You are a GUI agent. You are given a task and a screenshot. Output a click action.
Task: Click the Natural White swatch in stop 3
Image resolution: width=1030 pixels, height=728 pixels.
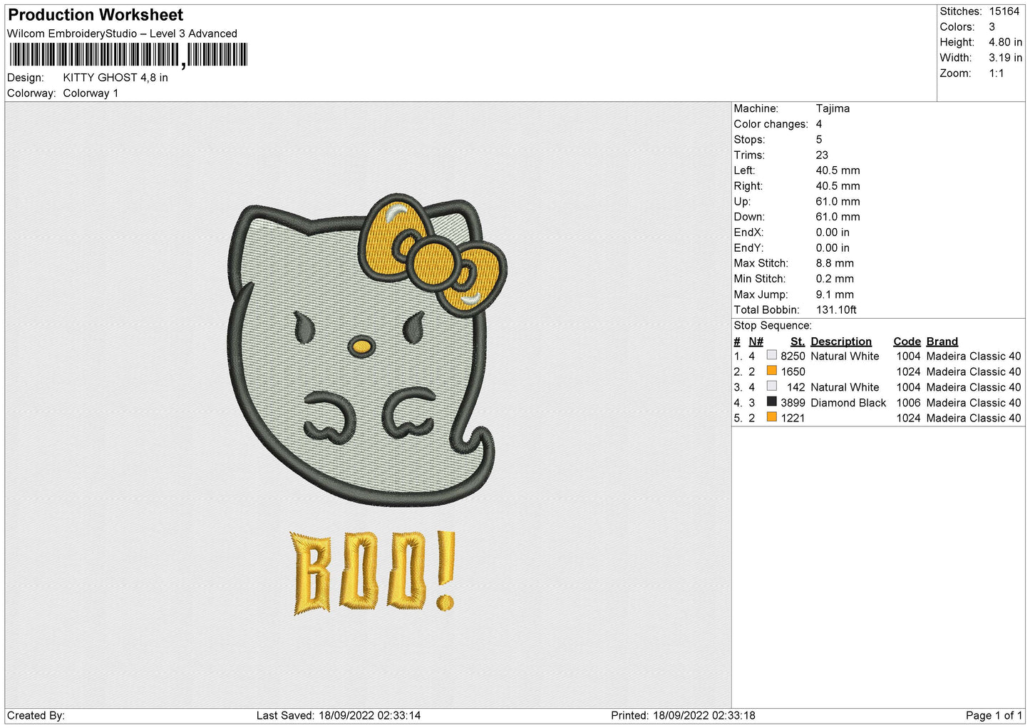click(771, 386)
